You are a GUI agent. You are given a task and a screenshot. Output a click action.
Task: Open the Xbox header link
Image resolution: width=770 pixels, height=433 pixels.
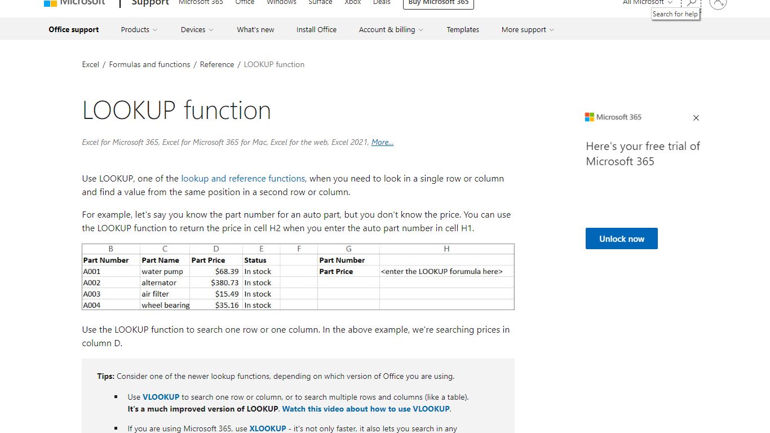coord(353,3)
